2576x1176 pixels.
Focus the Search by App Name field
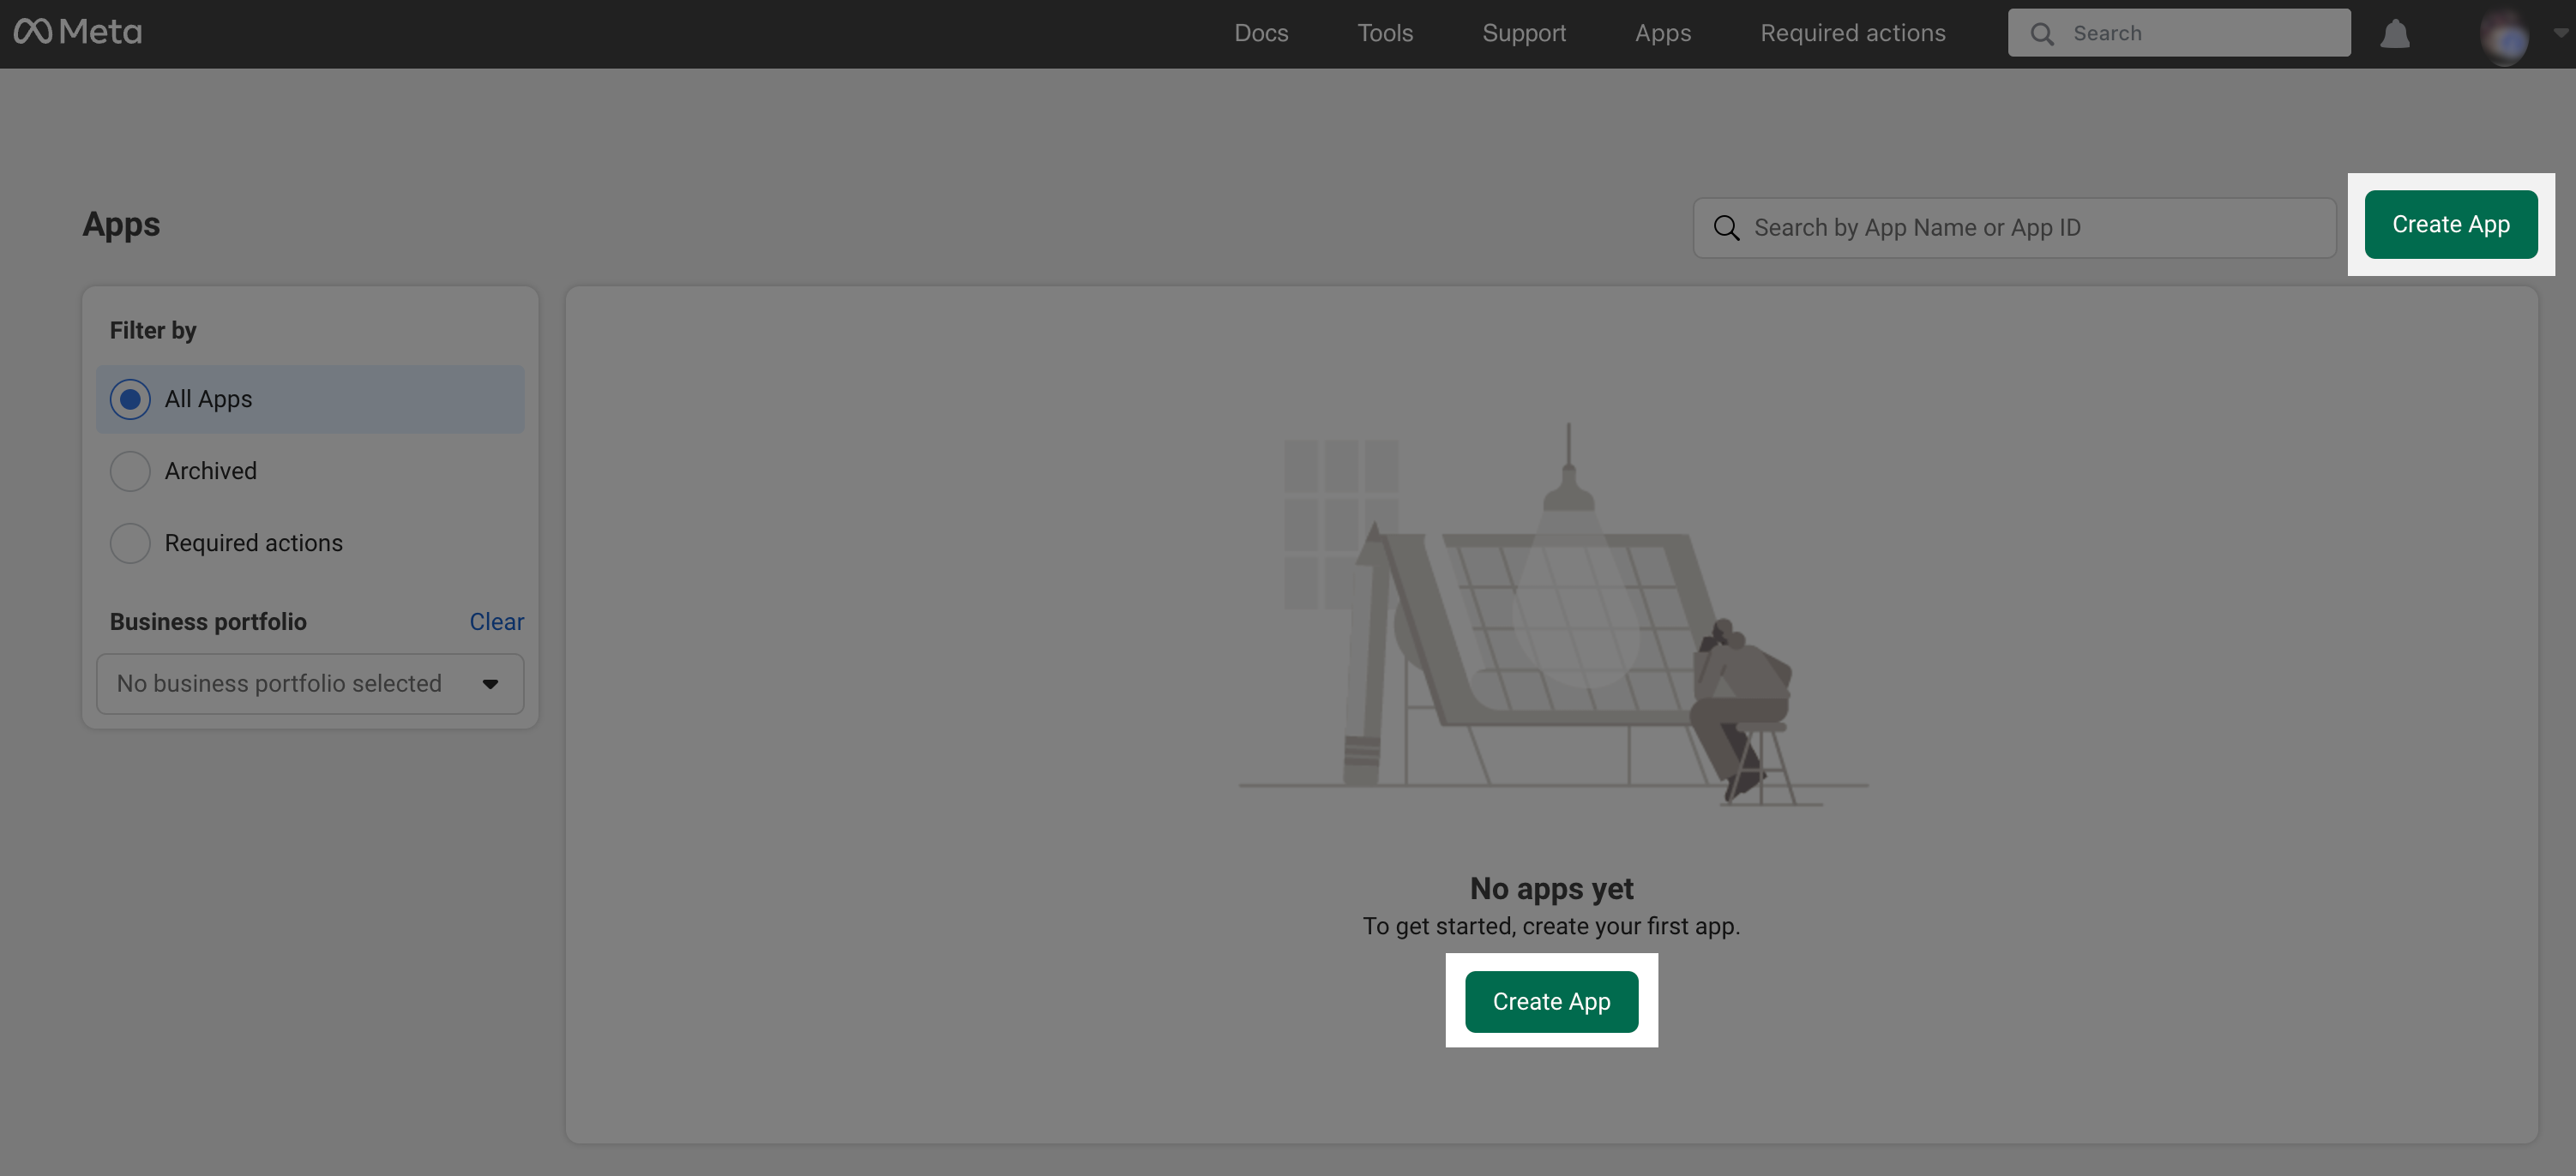2030,228
